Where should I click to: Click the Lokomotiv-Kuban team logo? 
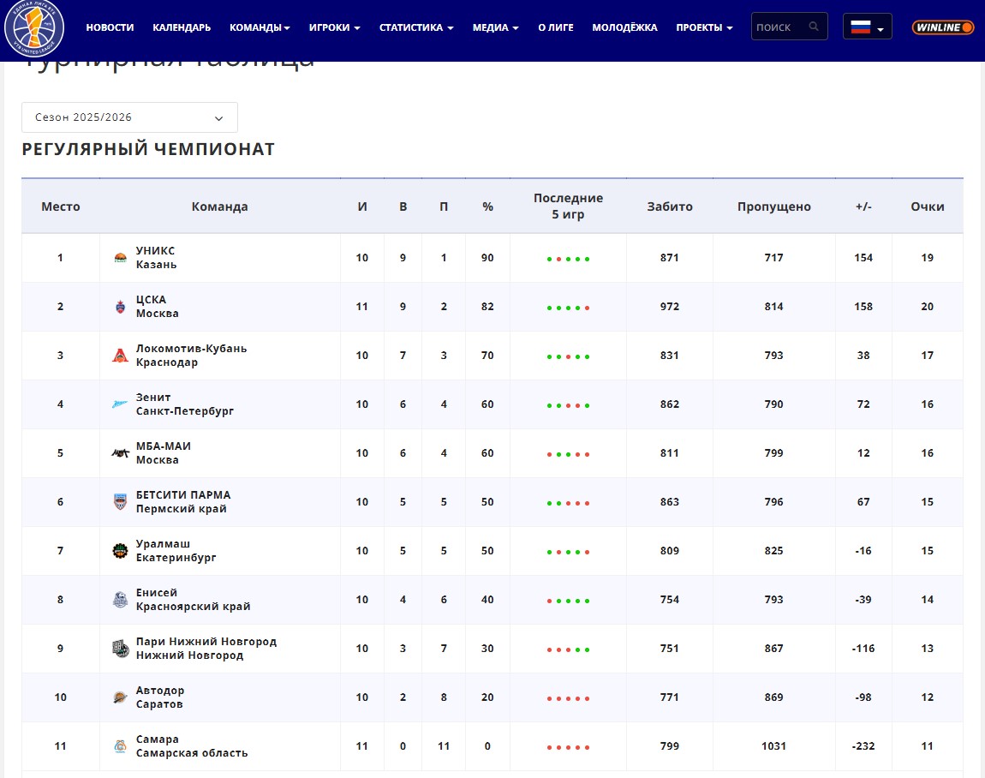(x=120, y=356)
